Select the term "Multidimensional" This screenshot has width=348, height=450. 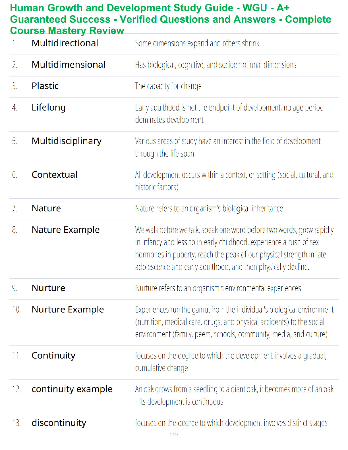pyautogui.click(x=69, y=64)
